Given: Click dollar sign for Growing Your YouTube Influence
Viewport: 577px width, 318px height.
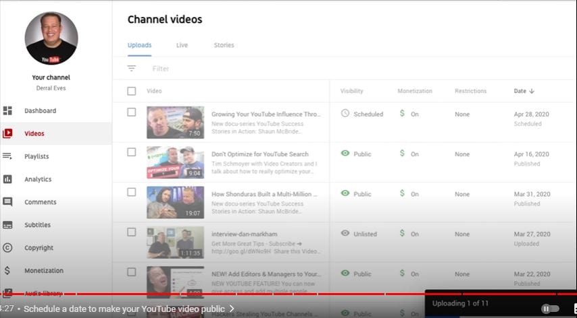Looking at the screenshot, I should 402,113.
